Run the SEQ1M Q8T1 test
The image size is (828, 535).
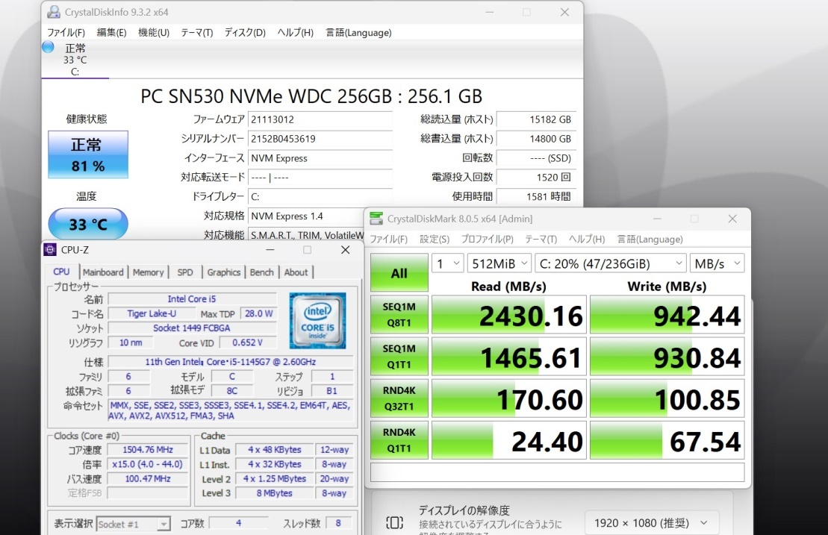point(399,314)
